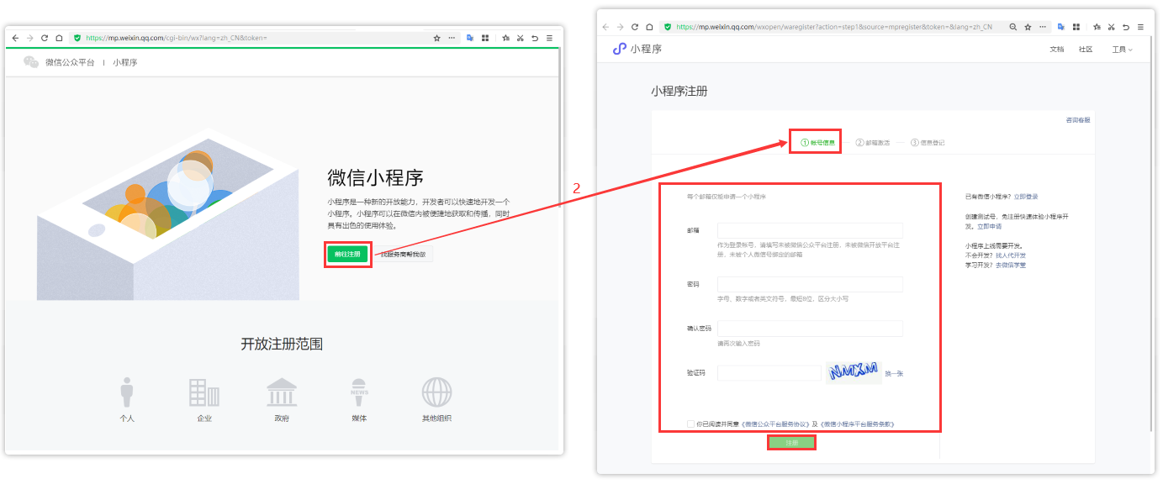Screen dimensions: 1163x484
Task: Reload the page in the right browser window
Action: 635,27
